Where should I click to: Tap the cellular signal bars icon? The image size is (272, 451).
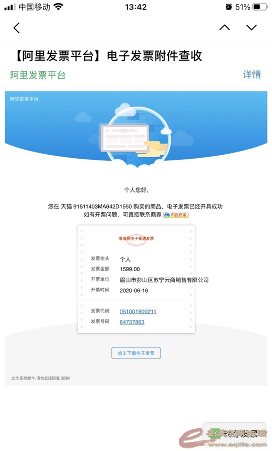(10, 7)
